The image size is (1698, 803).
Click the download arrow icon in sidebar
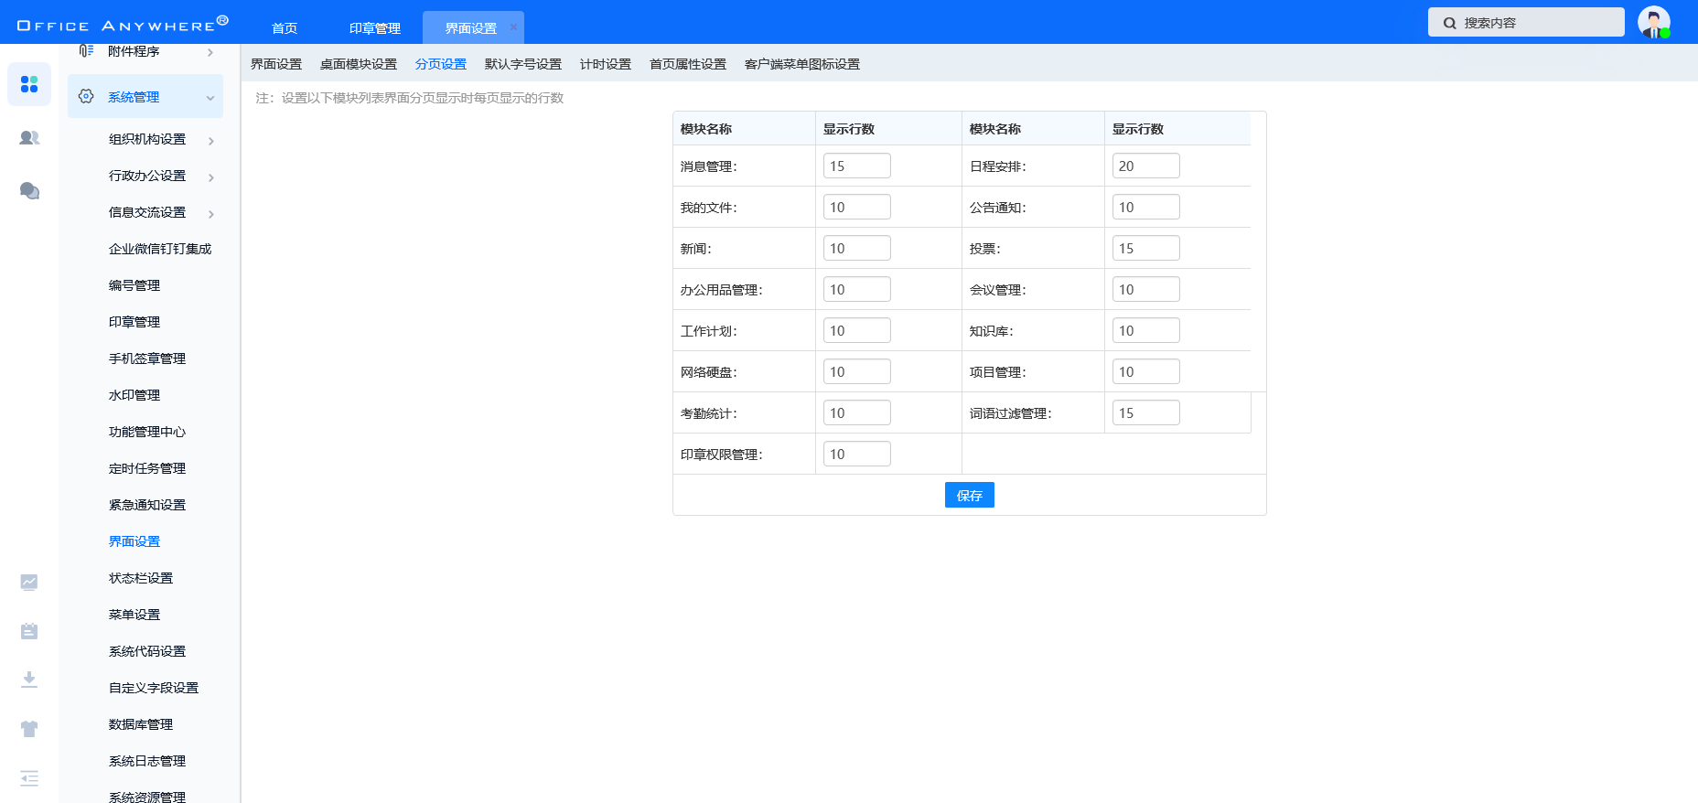(29, 680)
